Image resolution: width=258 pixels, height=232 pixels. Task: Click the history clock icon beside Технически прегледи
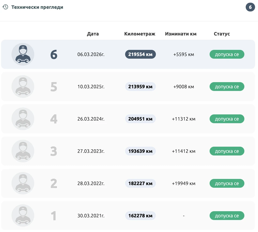click(5, 7)
